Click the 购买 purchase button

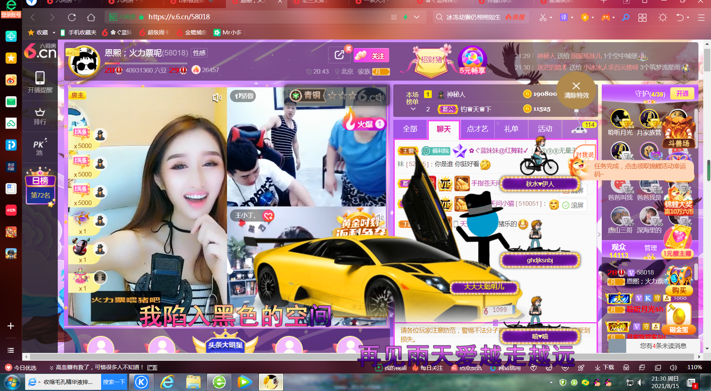coord(679,290)
